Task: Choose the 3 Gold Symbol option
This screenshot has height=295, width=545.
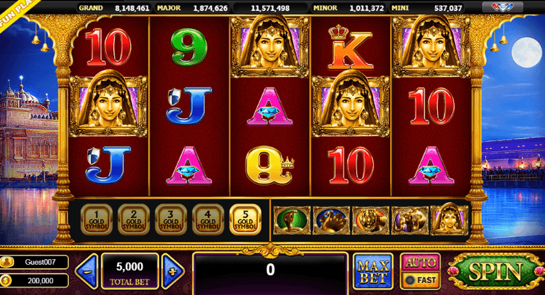Action: [x=171, y=219]
